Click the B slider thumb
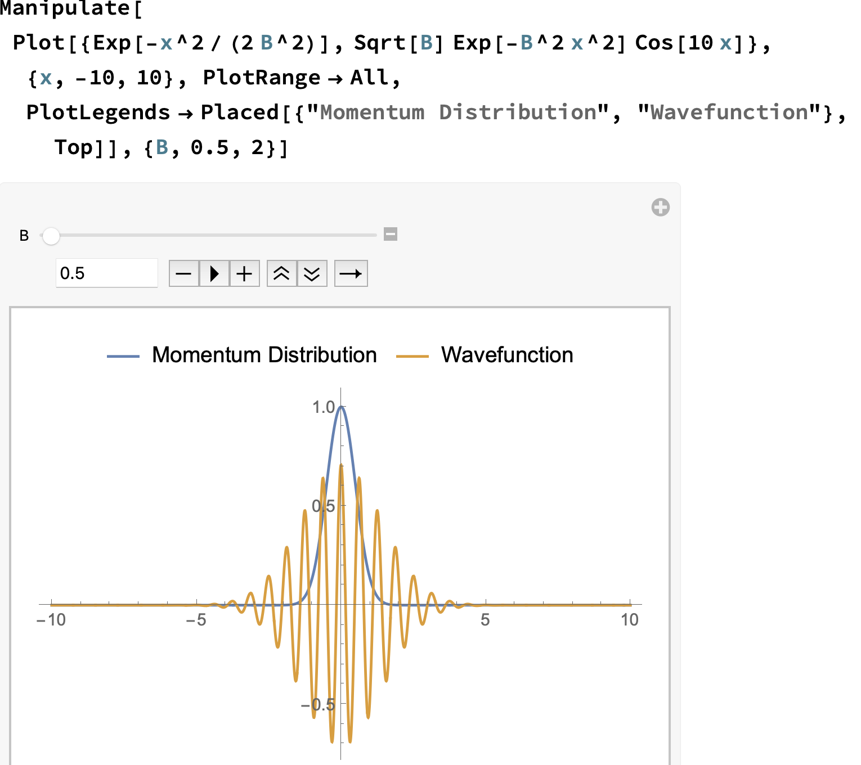 pyautogui.click(x=51, y=236)
